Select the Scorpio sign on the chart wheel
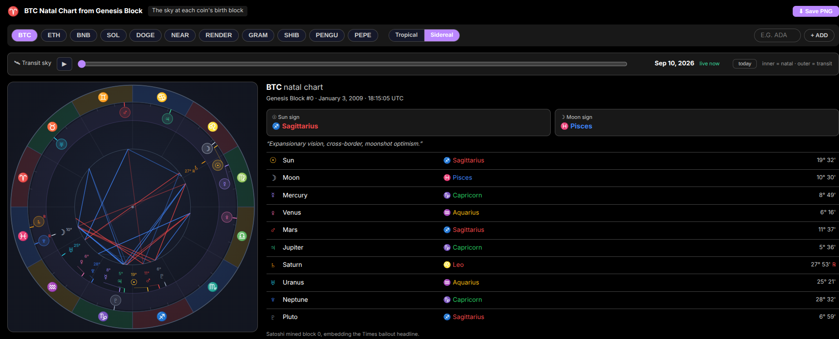 coord(212,286)
